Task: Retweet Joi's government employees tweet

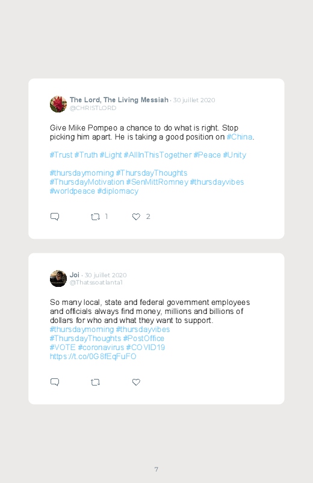Action: [x=95, y=383]
